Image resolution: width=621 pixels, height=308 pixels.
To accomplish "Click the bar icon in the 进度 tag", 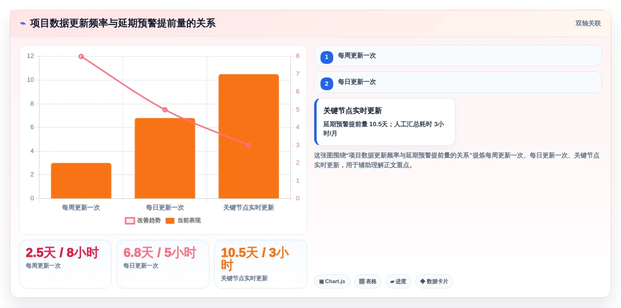I will pos(392,282).
